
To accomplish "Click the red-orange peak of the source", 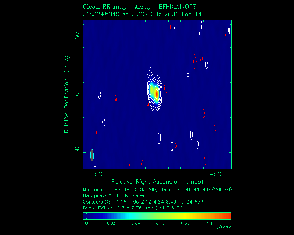I will coord(156,94).
